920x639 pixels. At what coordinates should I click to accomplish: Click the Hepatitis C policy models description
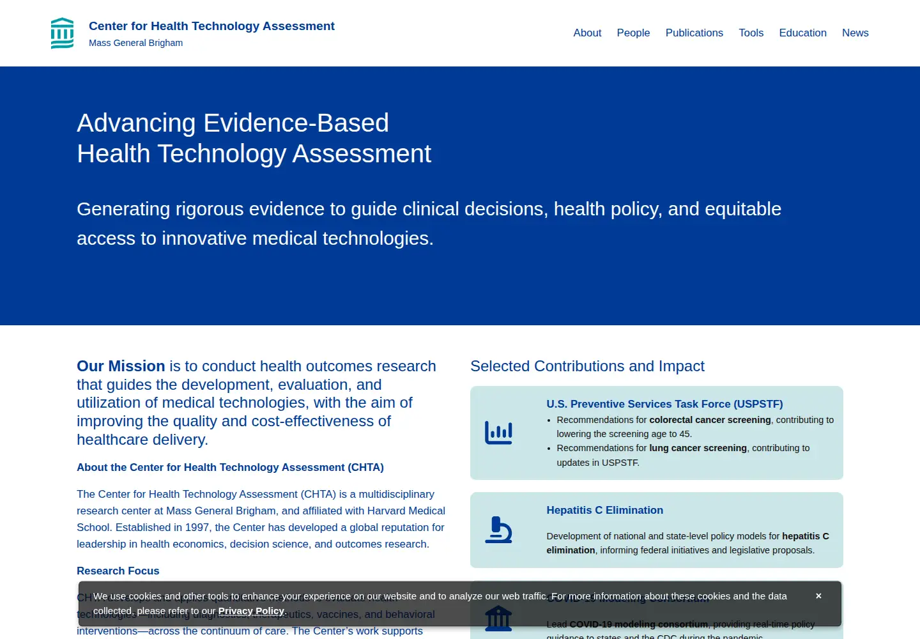tap(688, 543)
